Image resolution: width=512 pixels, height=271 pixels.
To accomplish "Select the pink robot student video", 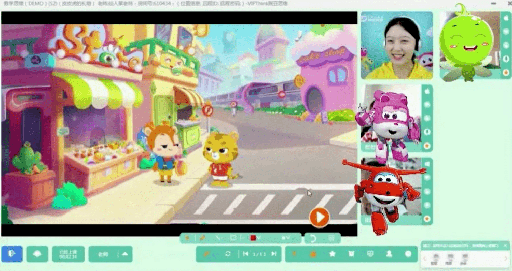I will [x=392, y=118].
